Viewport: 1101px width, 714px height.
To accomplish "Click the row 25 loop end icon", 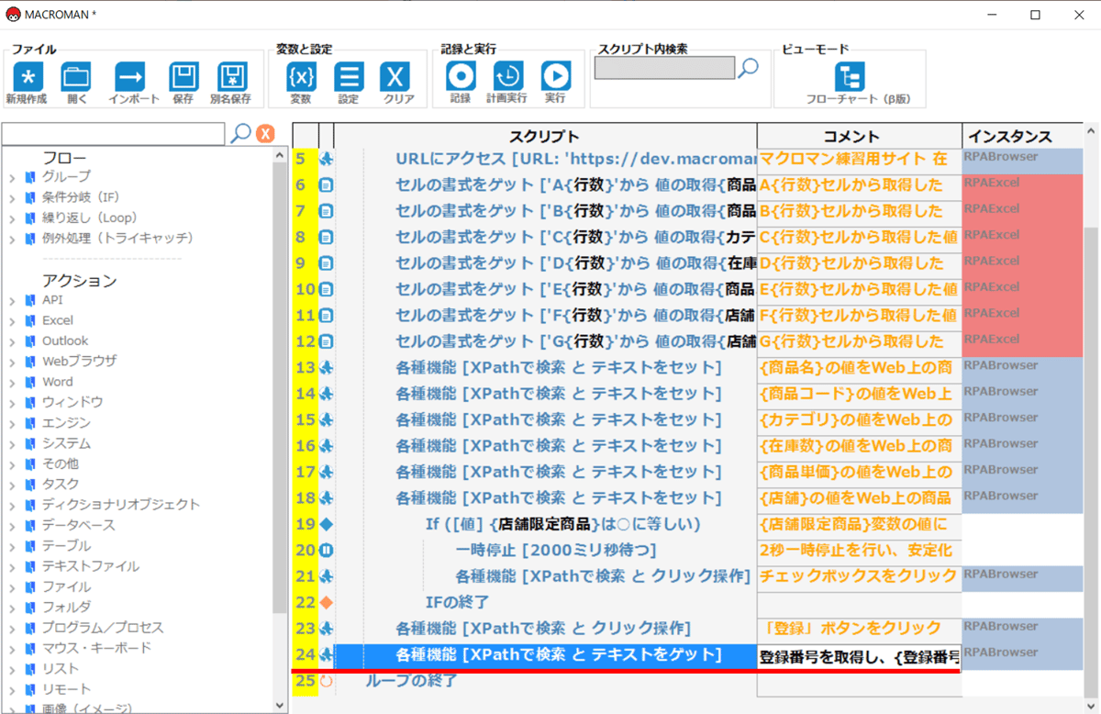I will click(x=327, y=681).
